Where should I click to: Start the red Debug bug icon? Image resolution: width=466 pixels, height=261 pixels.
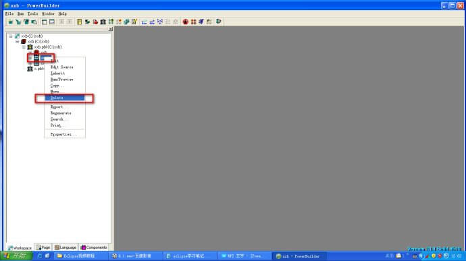pyautogui.click(x=186, y=22)
